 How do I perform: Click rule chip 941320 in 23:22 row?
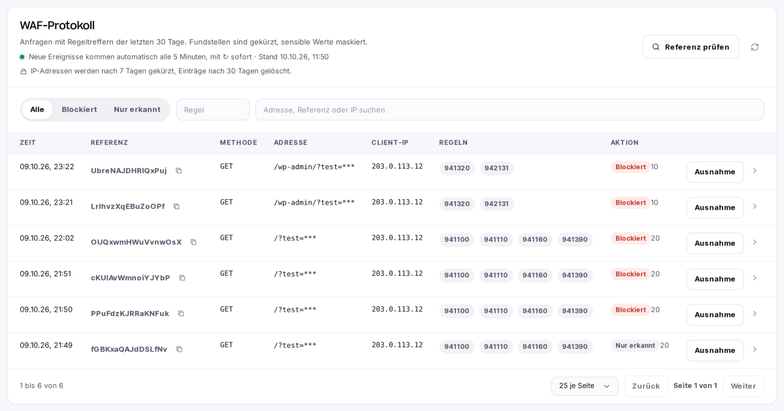[x=457, y=168]
